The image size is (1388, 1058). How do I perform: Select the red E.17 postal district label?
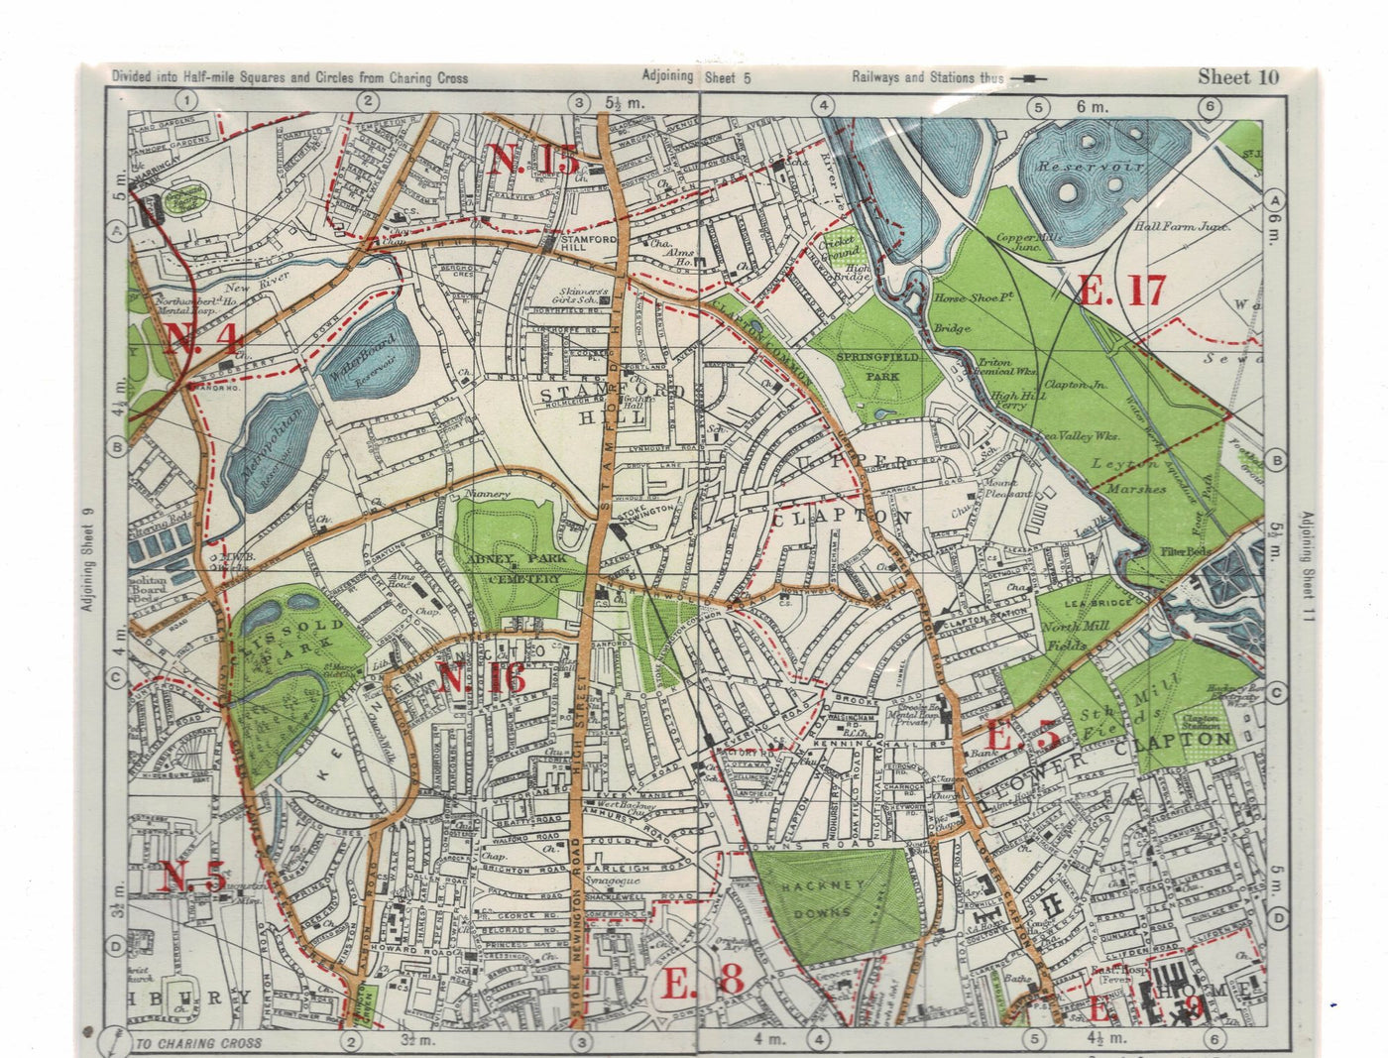point(1120,291)
